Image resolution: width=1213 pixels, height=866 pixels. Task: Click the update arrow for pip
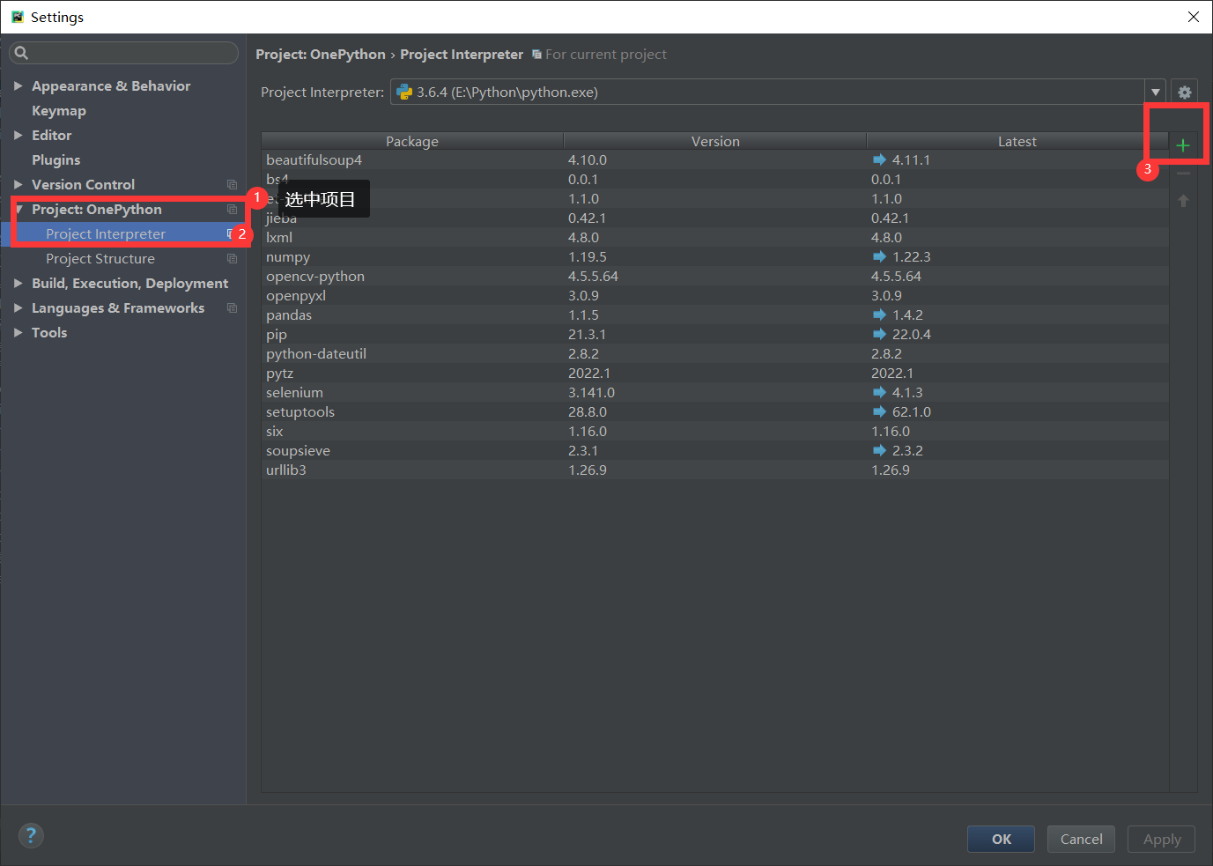[879, 334]
